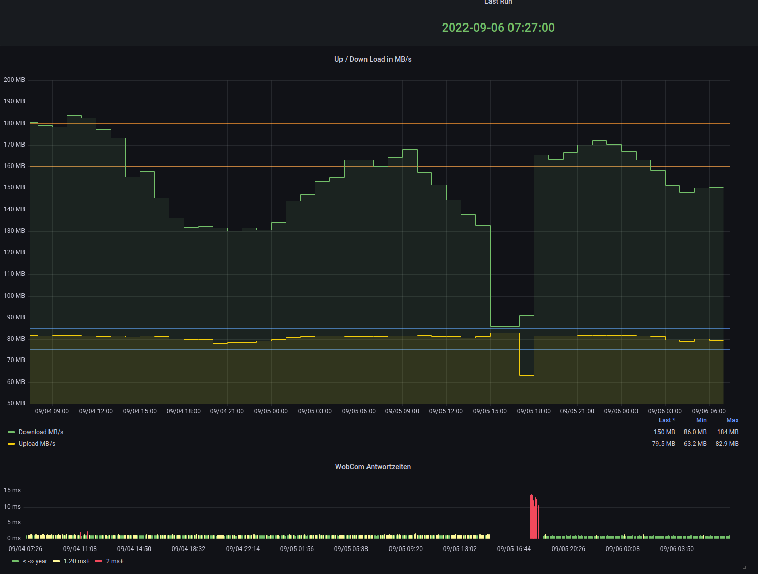Screen dimensions: 758x574
Task: Click the 15 ms y-axis label
Action: click(x=12, y=490)
